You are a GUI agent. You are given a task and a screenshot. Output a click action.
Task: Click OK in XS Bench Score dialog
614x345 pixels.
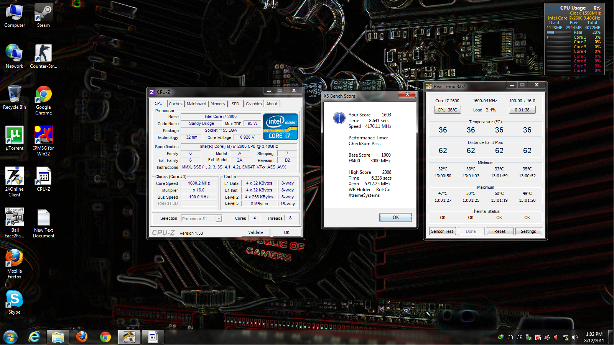[x=396, y=217]
